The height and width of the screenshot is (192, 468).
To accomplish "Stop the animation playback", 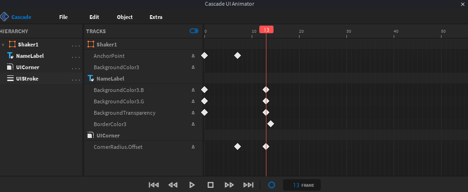I will tap(211, 185).
